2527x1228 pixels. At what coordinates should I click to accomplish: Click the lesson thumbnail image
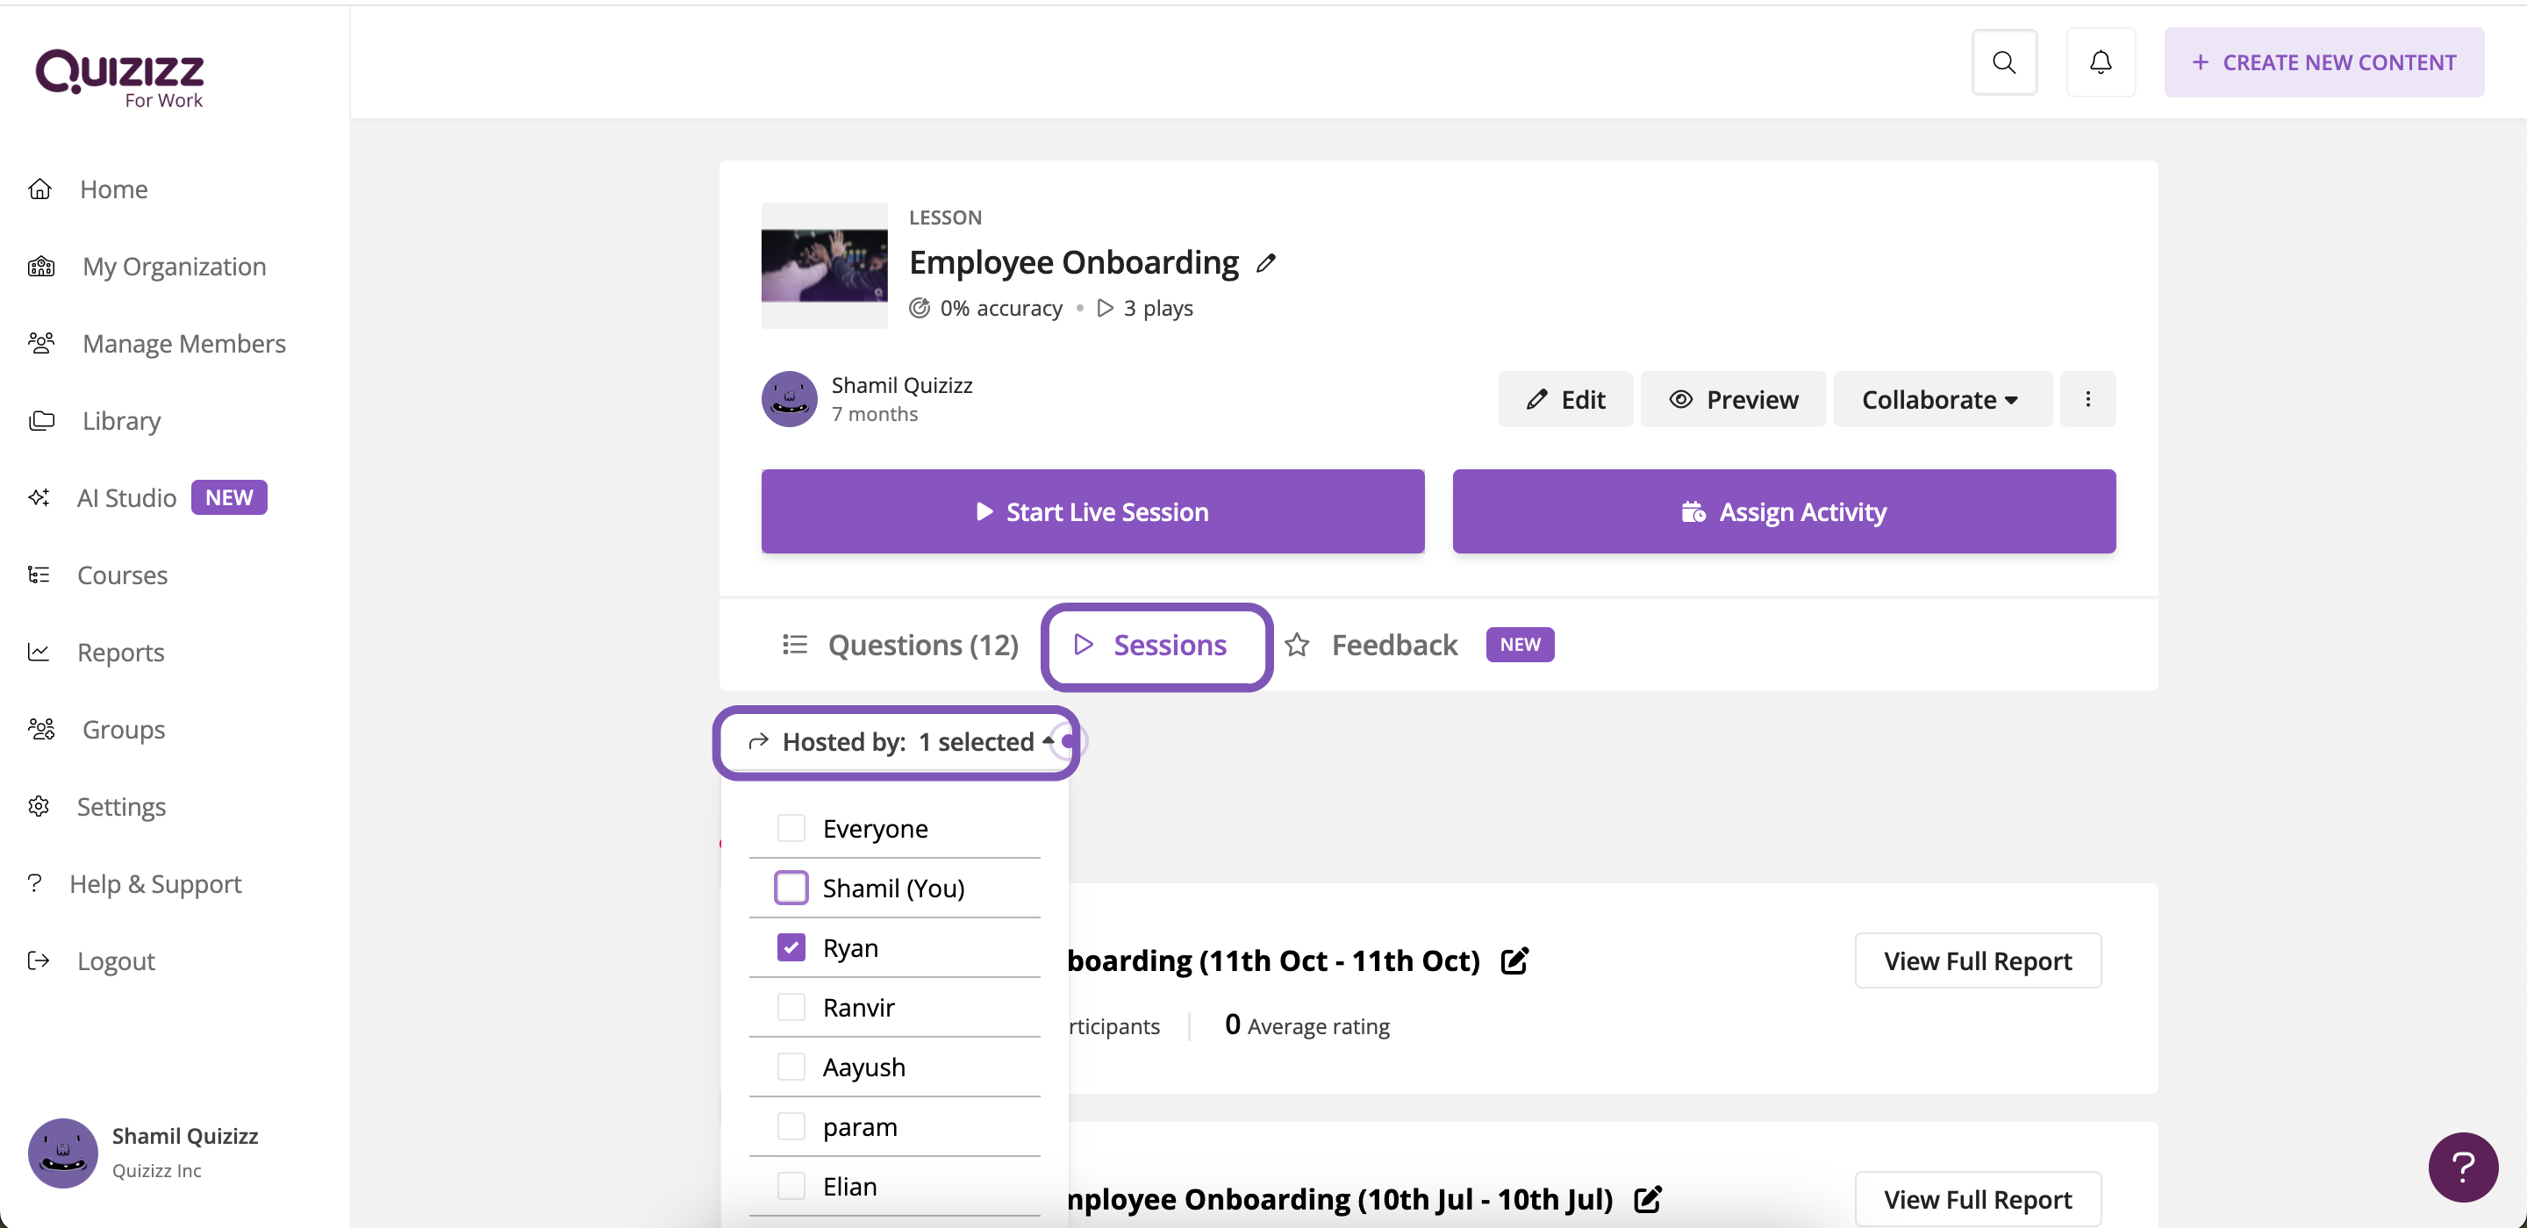[x=824, y=266]
